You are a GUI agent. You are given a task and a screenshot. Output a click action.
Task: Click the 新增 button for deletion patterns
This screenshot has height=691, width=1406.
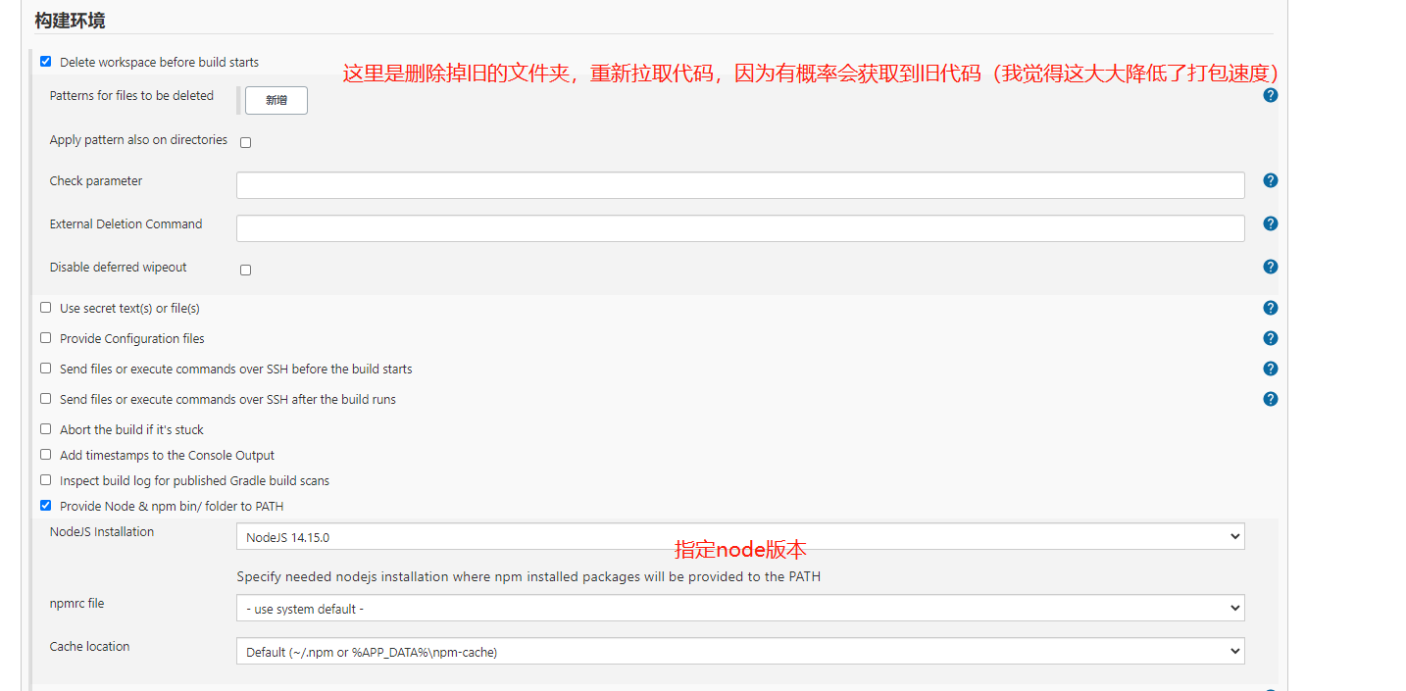pyautogui.click(x=276, y=100)
